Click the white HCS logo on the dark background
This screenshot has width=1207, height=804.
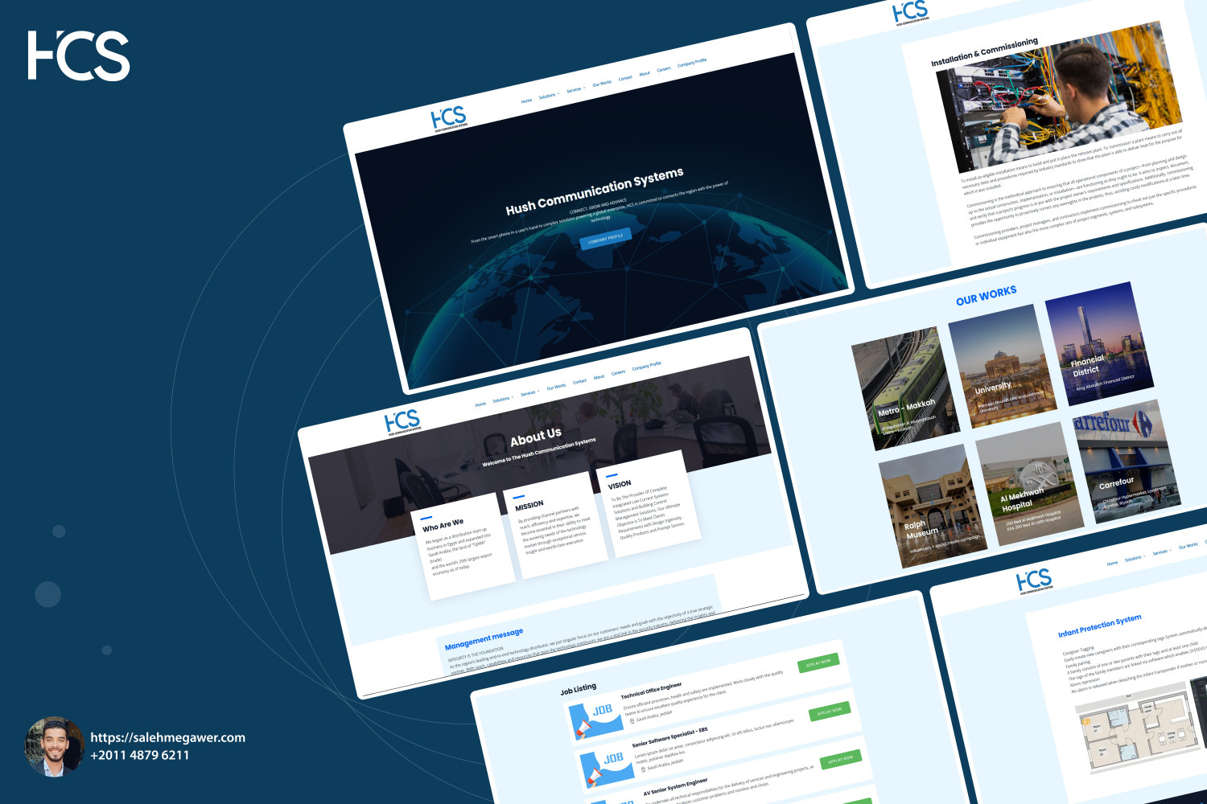tap(79, 56)
